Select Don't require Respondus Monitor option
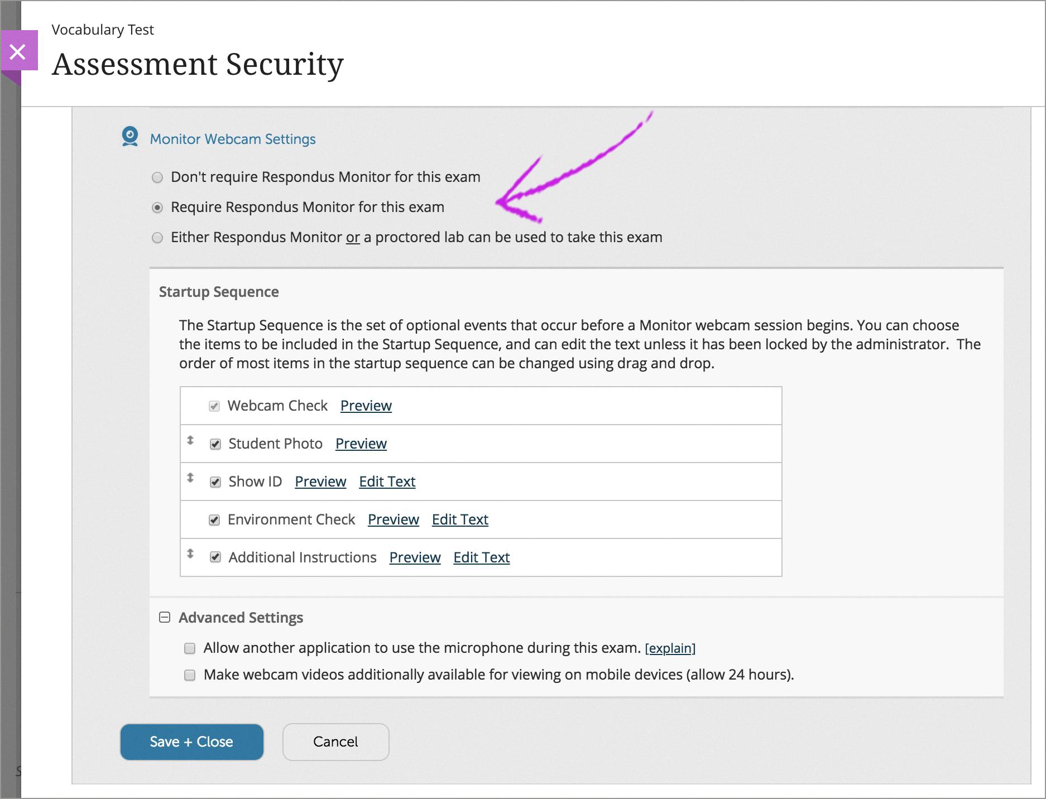Image resolution: width=1046 pixels, height=799 pixels. (158, 177)
